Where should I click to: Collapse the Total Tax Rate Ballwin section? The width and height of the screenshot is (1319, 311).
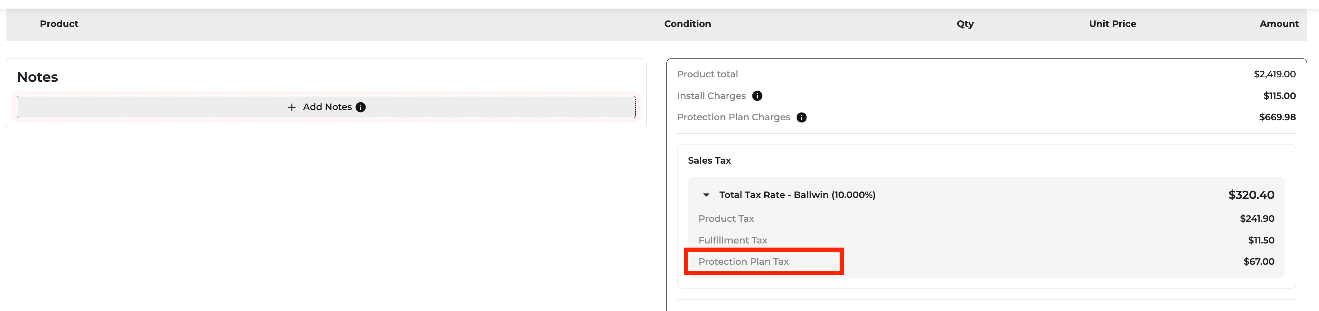coord(706,195)
